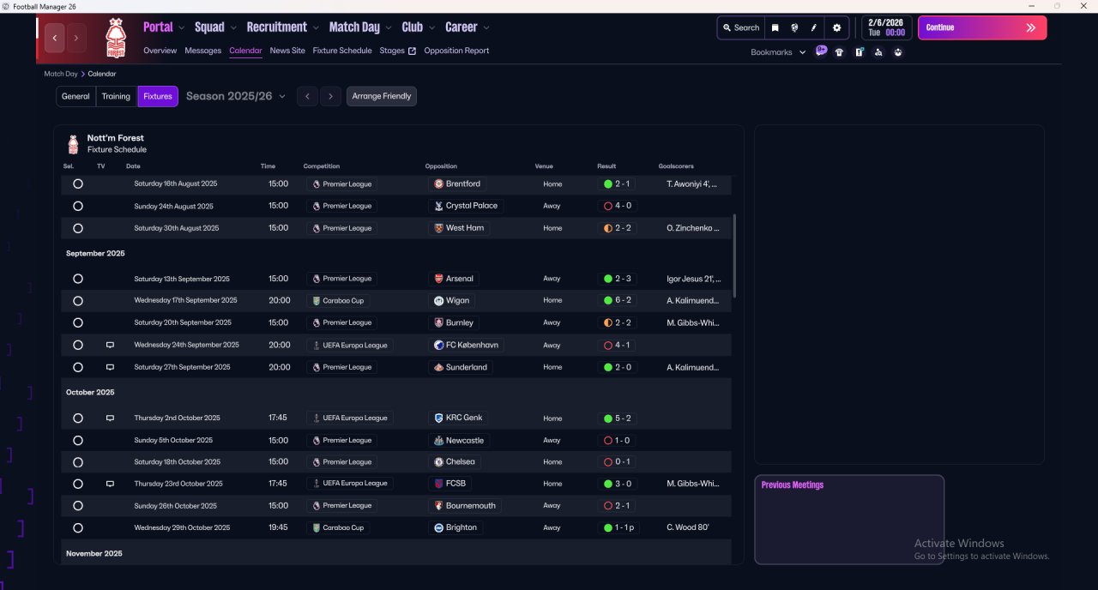Click the TV icon for FC København match
Image resolution: width=1098 pixels, height=590 pixels.
tap(110, 345)
